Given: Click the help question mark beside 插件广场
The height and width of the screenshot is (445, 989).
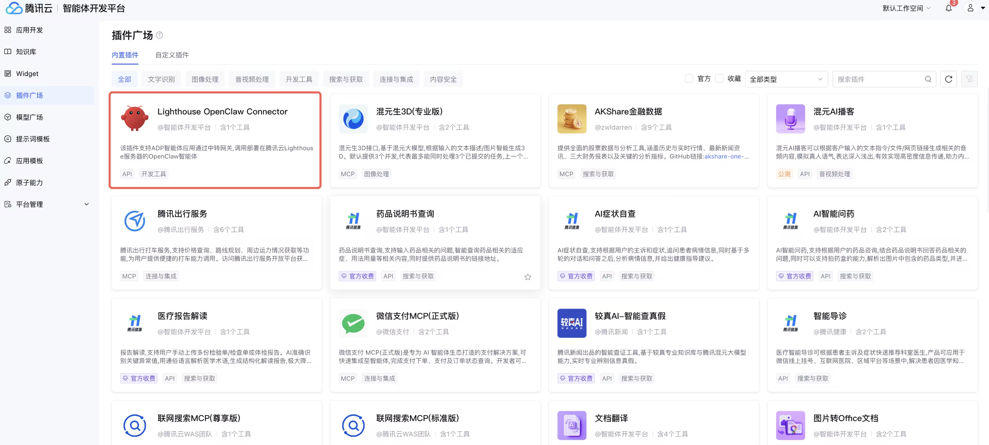Looking at the screenshot, I should [x=159, y=35].
